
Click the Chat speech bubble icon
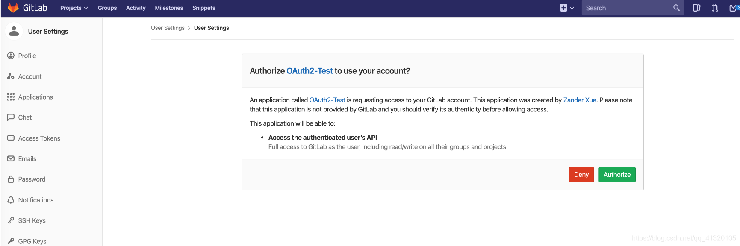point(11,117)
